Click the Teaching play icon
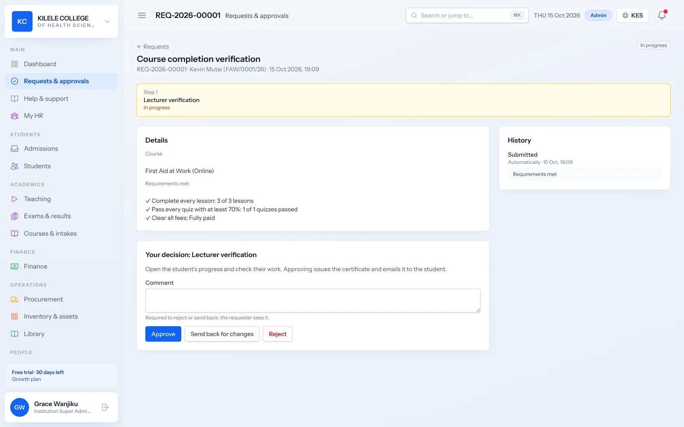Screen dimensions: 684x427 pyautogui.click(x=15, y=199)
